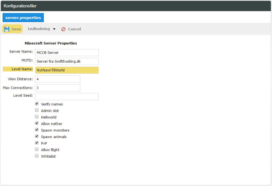Viewport: 272px width, 186px height.
Task: Click the Verify names label text
Action: click(x=52, y=104)
